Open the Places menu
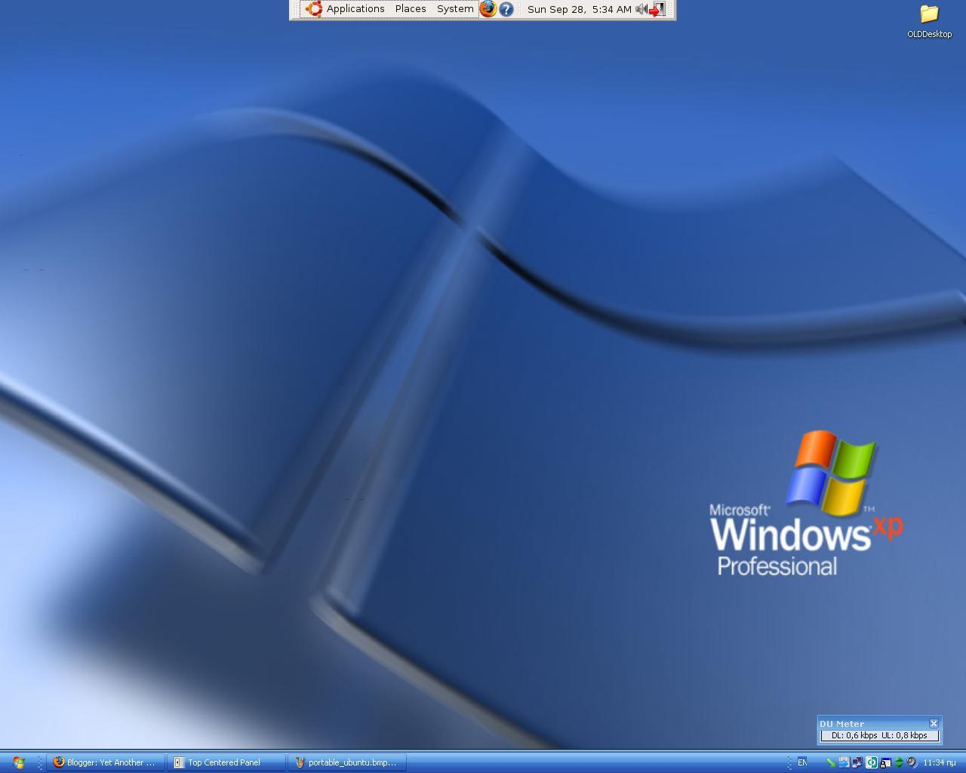The image size is (966, 773). 411,9
